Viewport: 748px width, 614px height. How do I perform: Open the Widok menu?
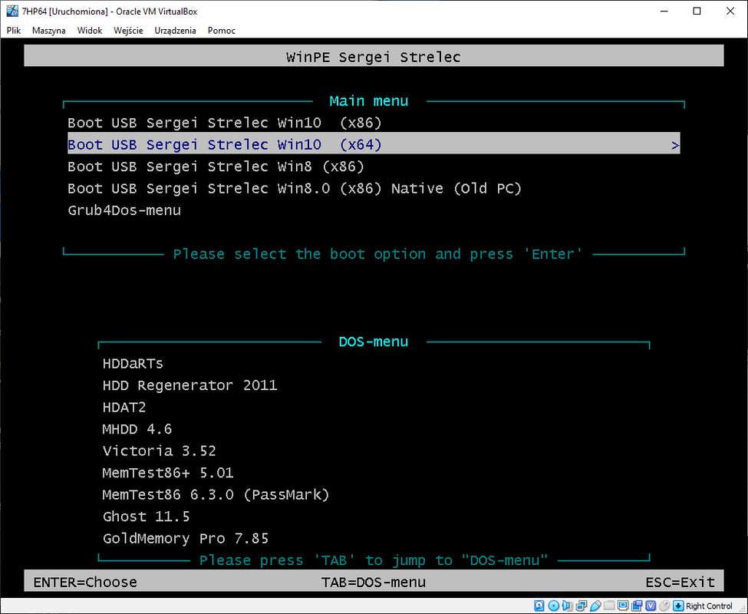[90, 31]
